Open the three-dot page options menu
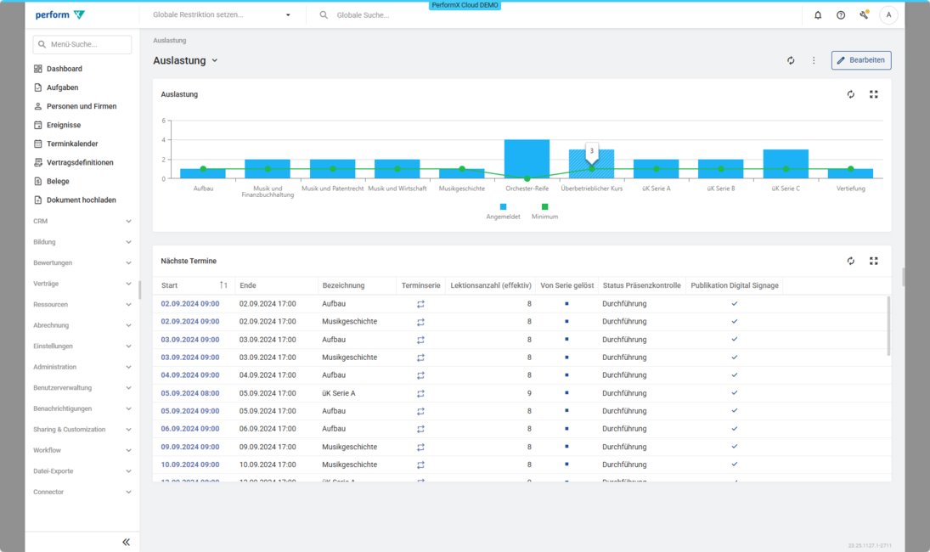930x552 pixels. (x=814, y=60)
